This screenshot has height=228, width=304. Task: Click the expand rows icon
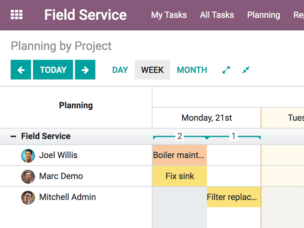pos(226,70)
